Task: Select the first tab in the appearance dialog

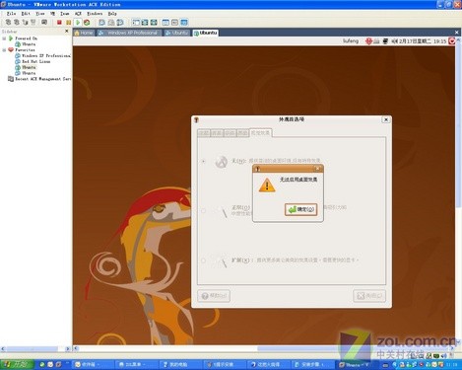Action: (x=204, y=133)
